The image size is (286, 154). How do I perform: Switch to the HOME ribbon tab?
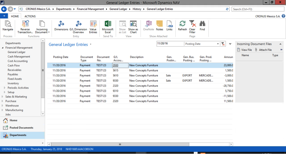click(x=15, y=16)
